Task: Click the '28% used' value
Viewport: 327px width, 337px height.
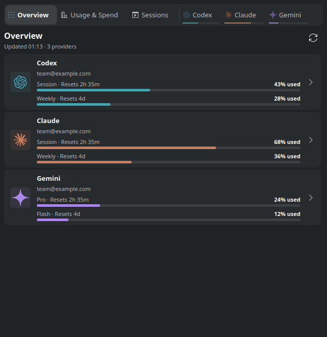Action: [x=287, y=99]
